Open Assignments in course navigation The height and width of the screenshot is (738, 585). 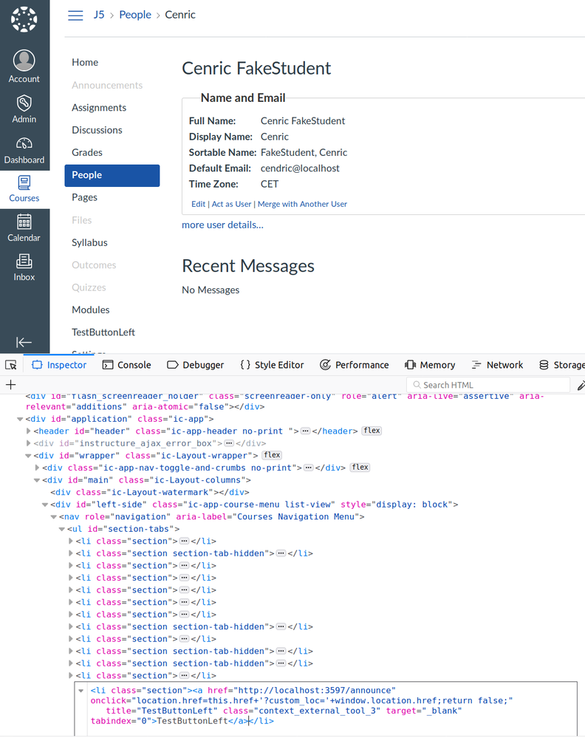(x=99, y=108)
